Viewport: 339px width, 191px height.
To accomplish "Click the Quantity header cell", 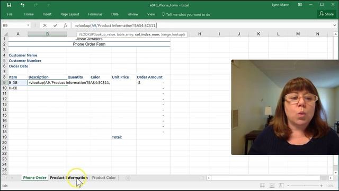I will 78,77.
